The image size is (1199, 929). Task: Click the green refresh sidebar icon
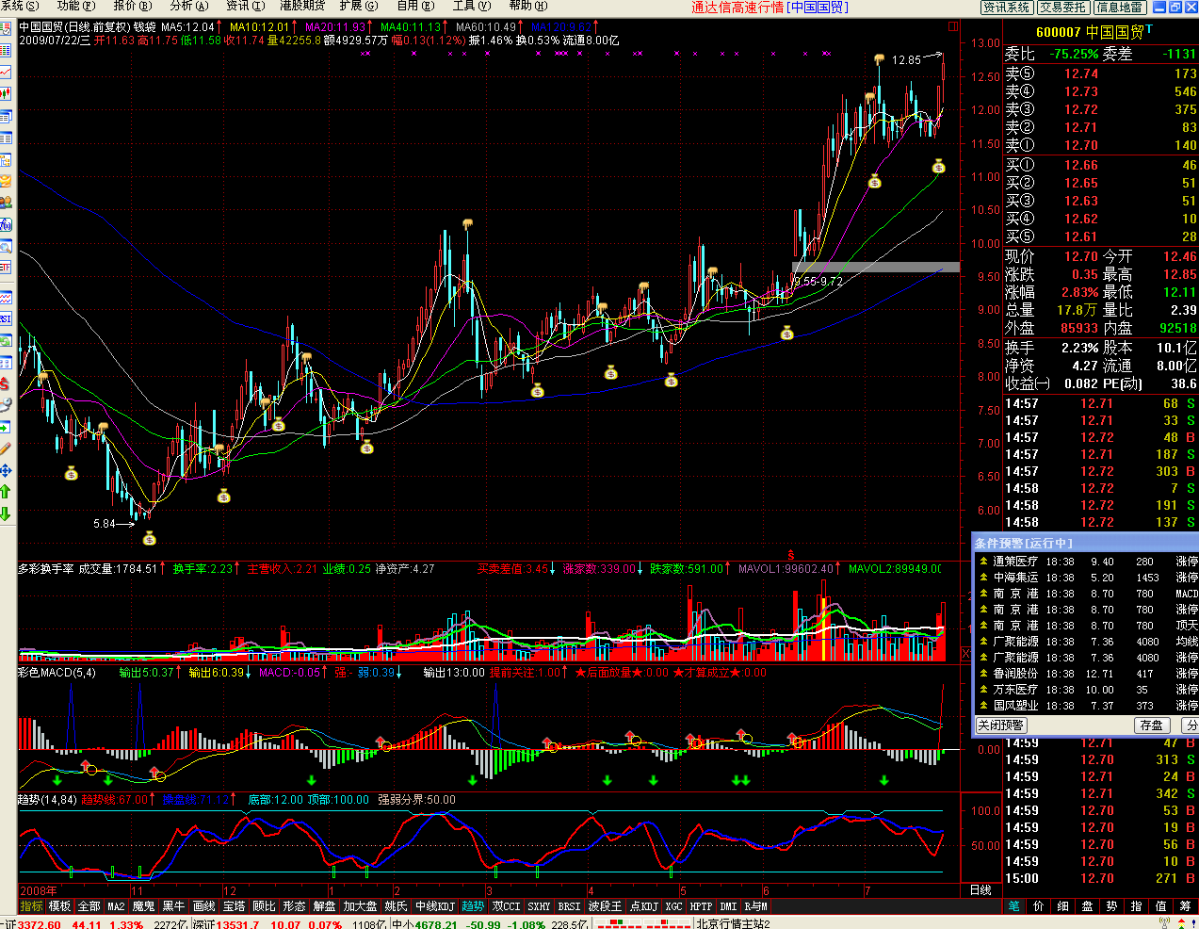8,340
